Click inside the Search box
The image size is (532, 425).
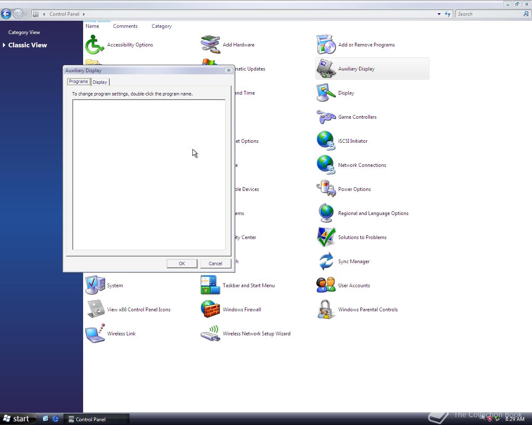[x=489, y=14]
